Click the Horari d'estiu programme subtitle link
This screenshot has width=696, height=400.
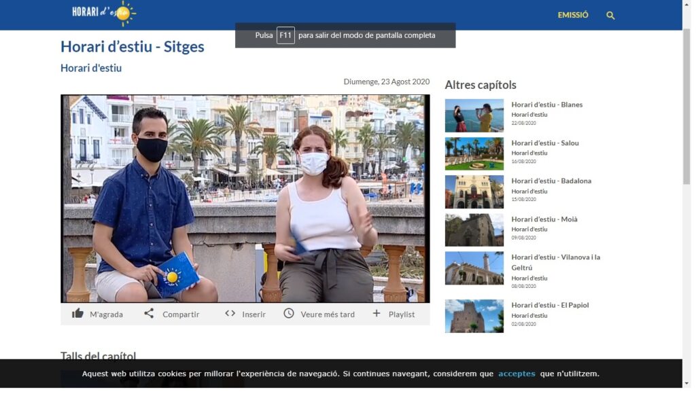[91, 68]
